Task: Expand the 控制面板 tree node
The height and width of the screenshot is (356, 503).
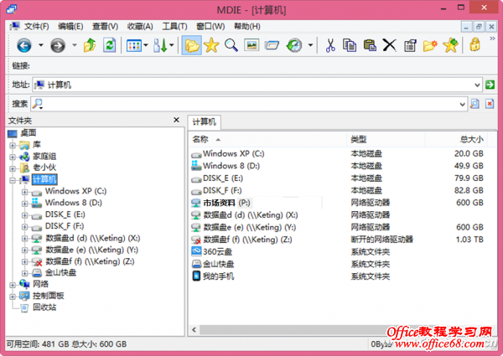Action: point(13,297)
